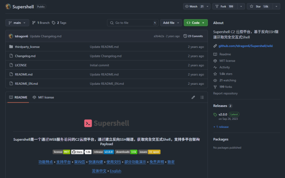
Task: Click the Supershell repository avatar icon
Action: pos(8,7)
